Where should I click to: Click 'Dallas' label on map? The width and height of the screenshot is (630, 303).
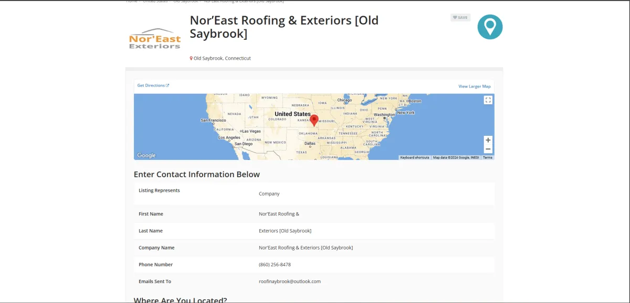point(310,143)
